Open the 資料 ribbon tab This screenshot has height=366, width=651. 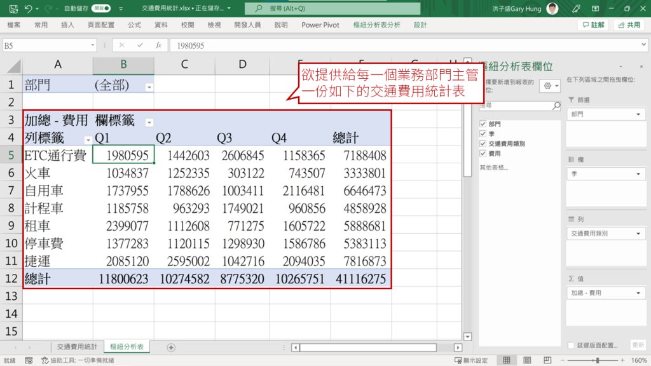[161, 25]
